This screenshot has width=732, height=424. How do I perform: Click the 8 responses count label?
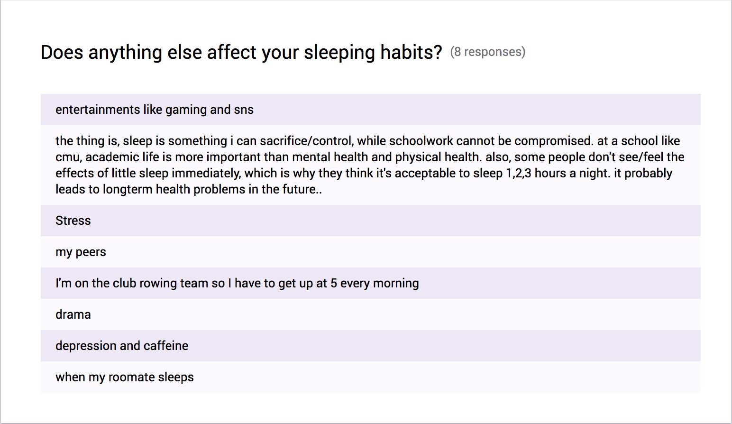click(488, 52)
